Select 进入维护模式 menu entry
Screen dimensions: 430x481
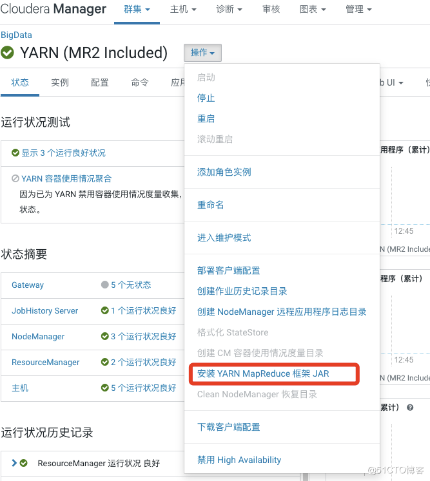pos(224,238)
